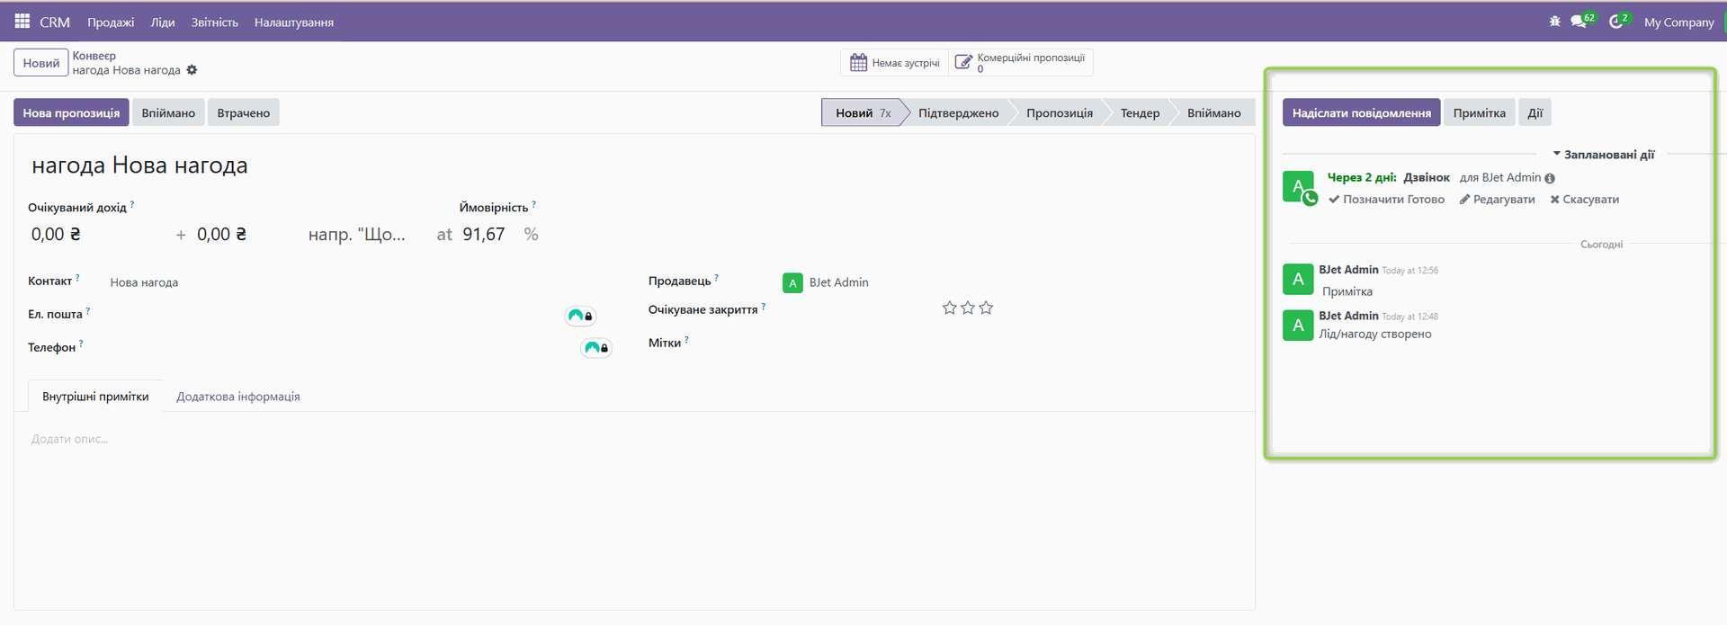Screen dimensions: 1727x625
Task: Open the Налаштування menu
Action: (293, 22)
